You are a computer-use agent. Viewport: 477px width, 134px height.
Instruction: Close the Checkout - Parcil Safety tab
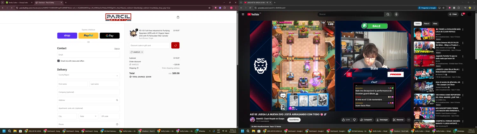[61, 3]
